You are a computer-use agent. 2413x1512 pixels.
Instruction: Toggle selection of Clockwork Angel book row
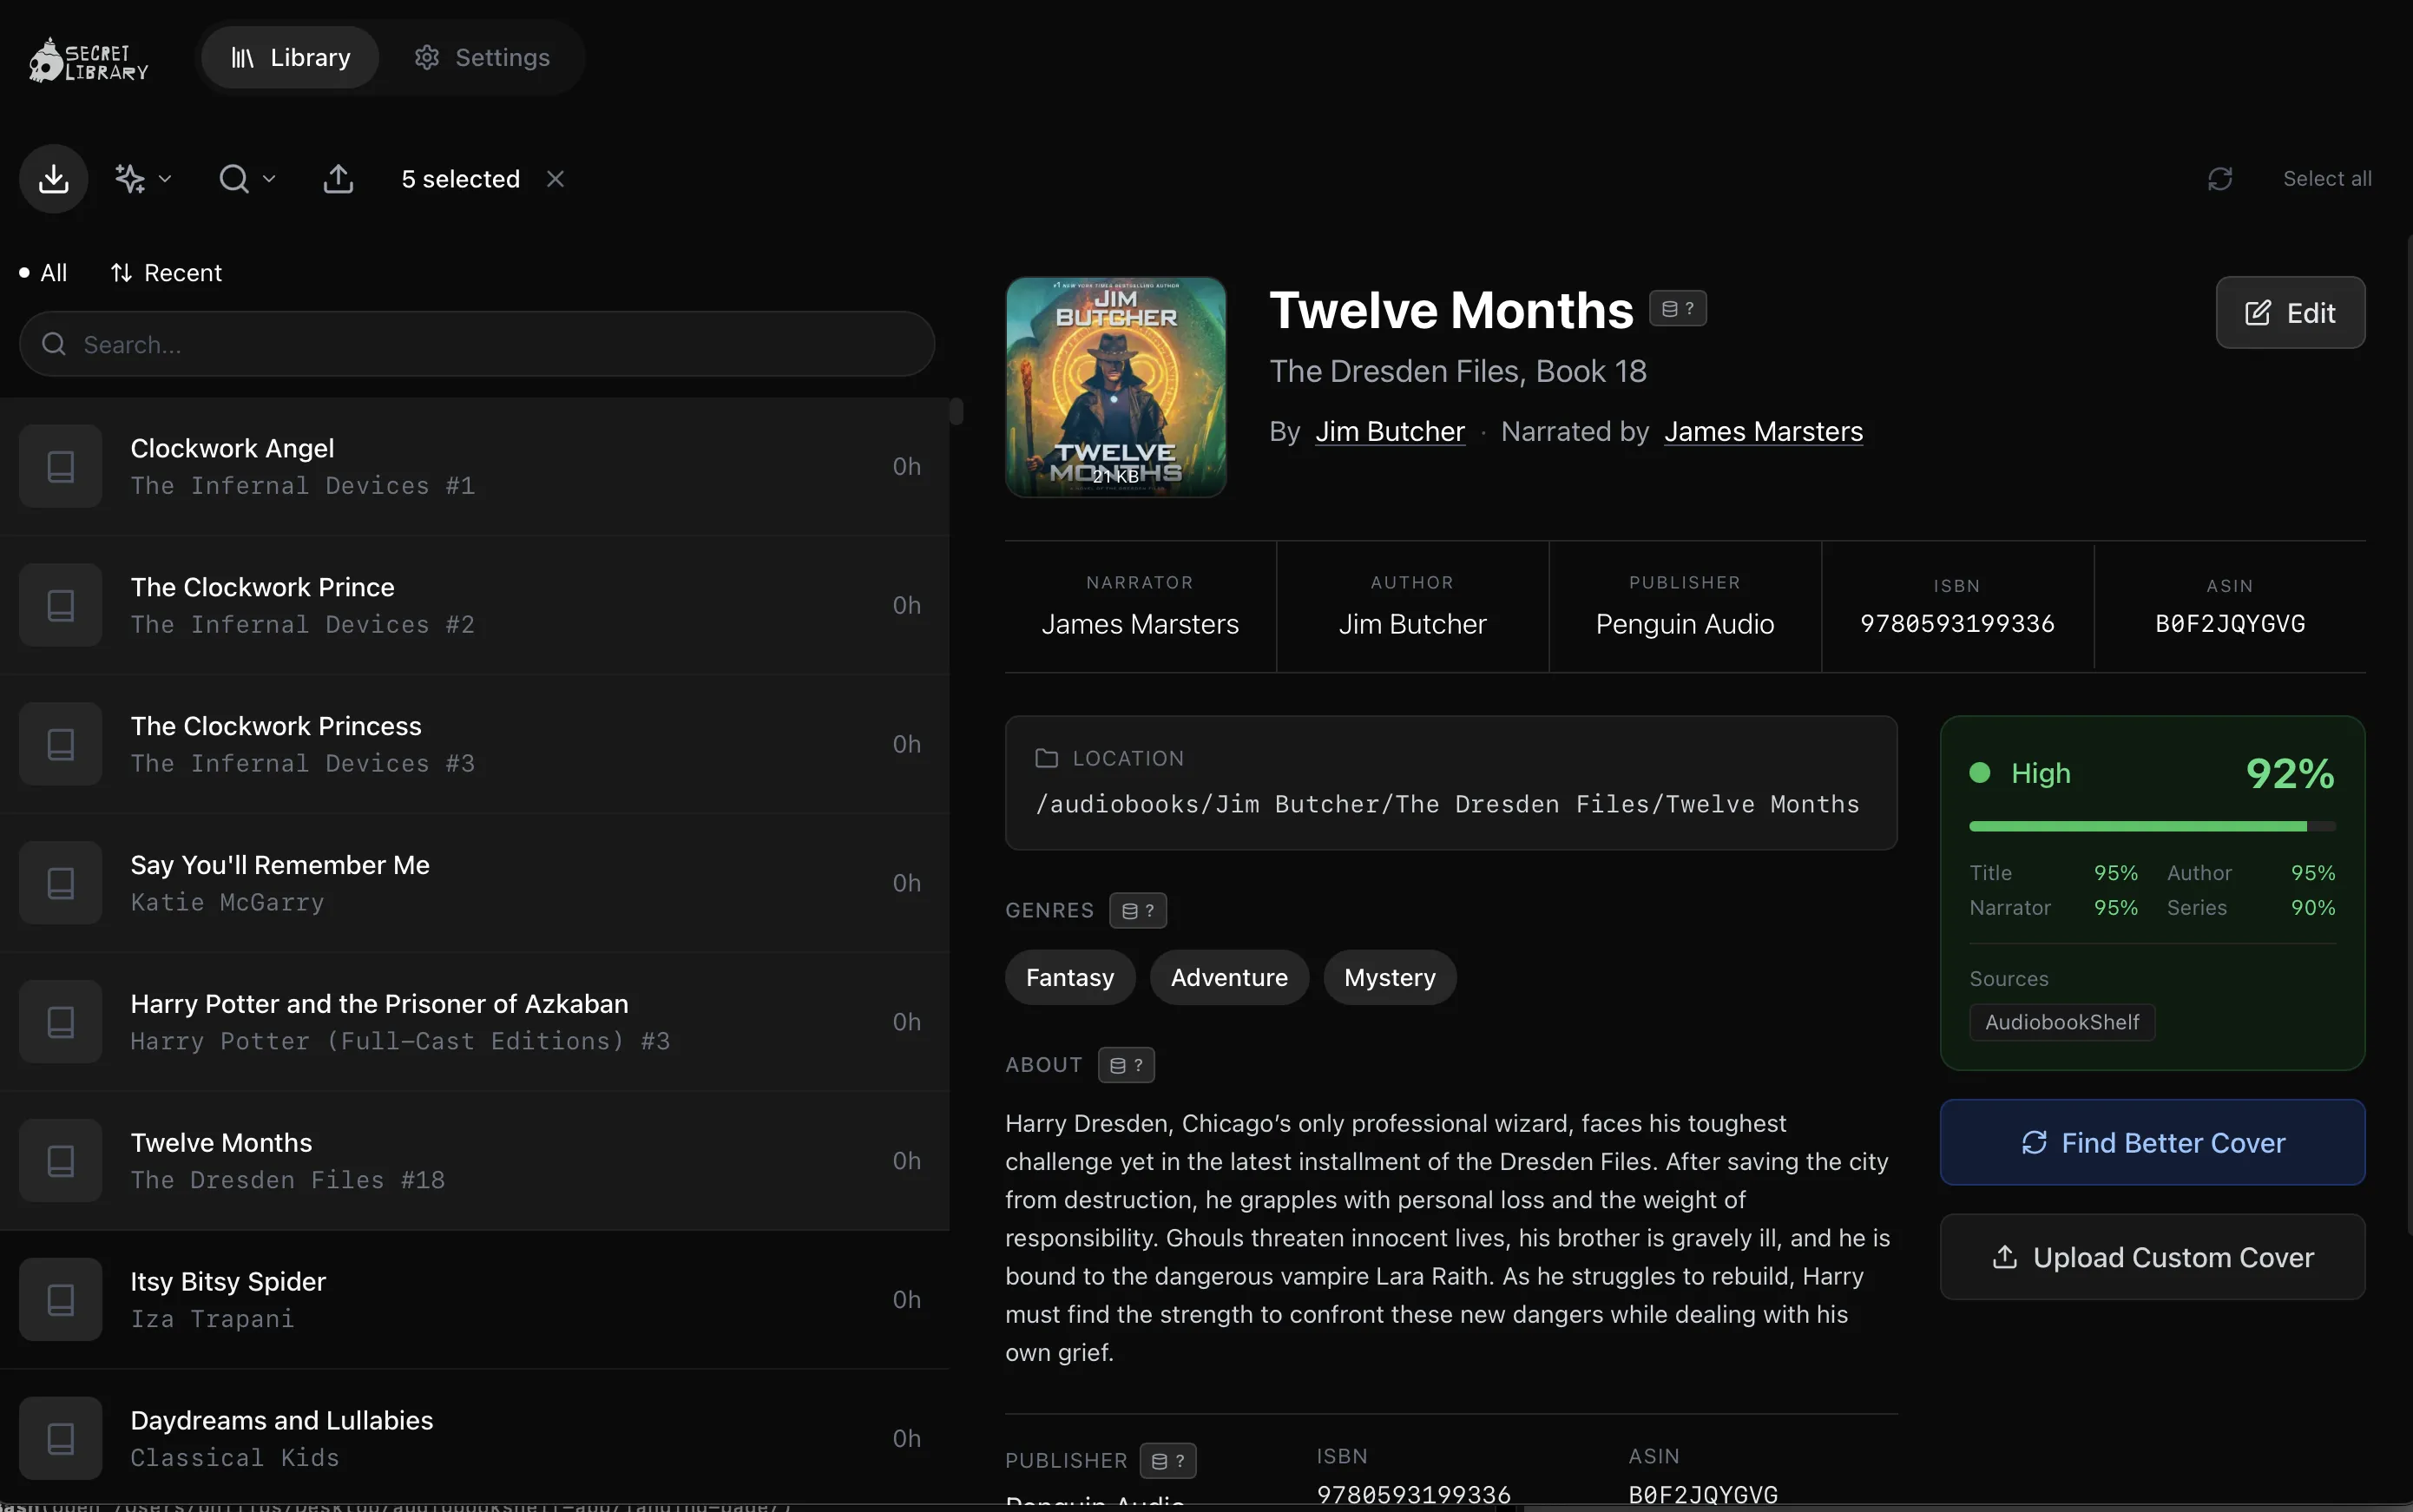(x=474, y=467)
